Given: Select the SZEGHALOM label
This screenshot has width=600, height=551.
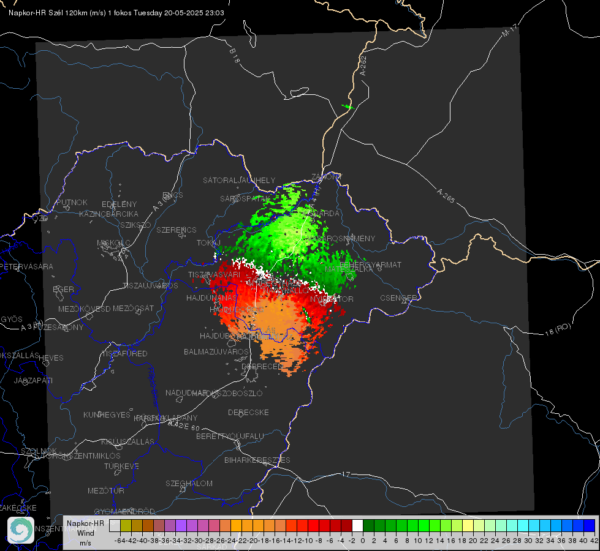Looking at the screenshot, I should click(189, 483).
